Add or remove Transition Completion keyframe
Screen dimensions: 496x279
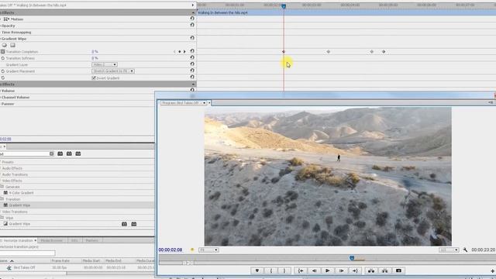180,52
